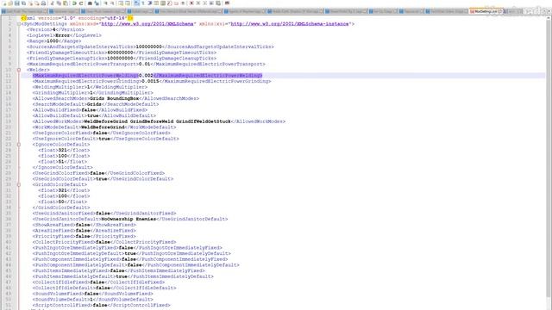This screenshot has height=310, width=552.
Task: Toggle the highlighted Word Wrap icon
Action: [136, 3]
